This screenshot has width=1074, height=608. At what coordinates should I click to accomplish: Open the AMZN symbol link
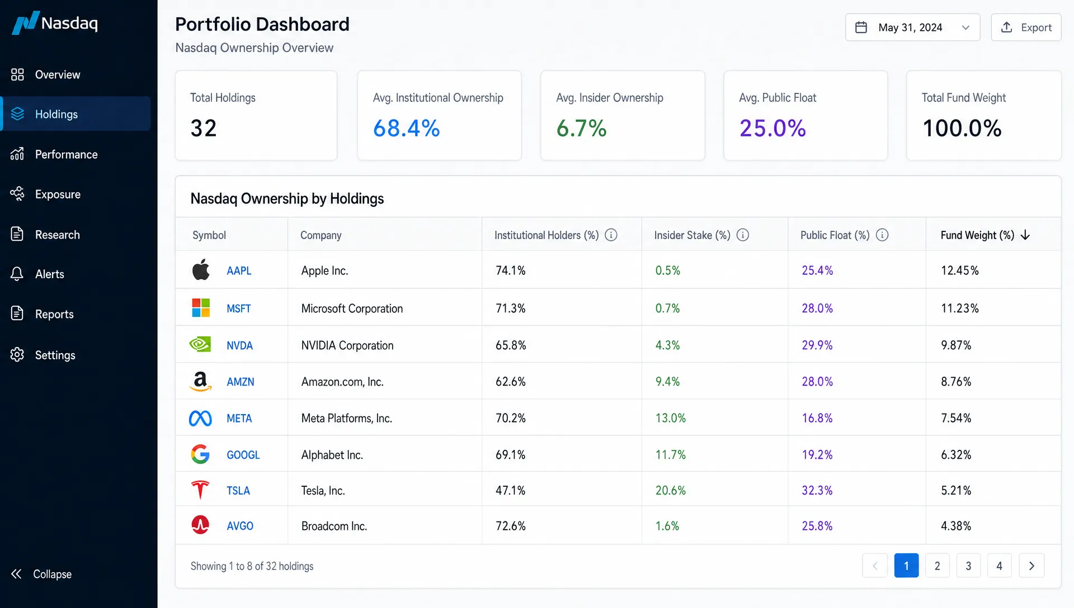pos(241,382)
